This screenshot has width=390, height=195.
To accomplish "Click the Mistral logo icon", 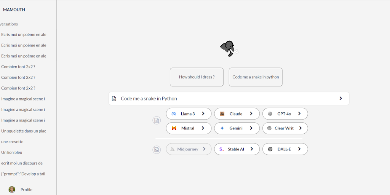I will pyautogui.click(x=174, y=128).
